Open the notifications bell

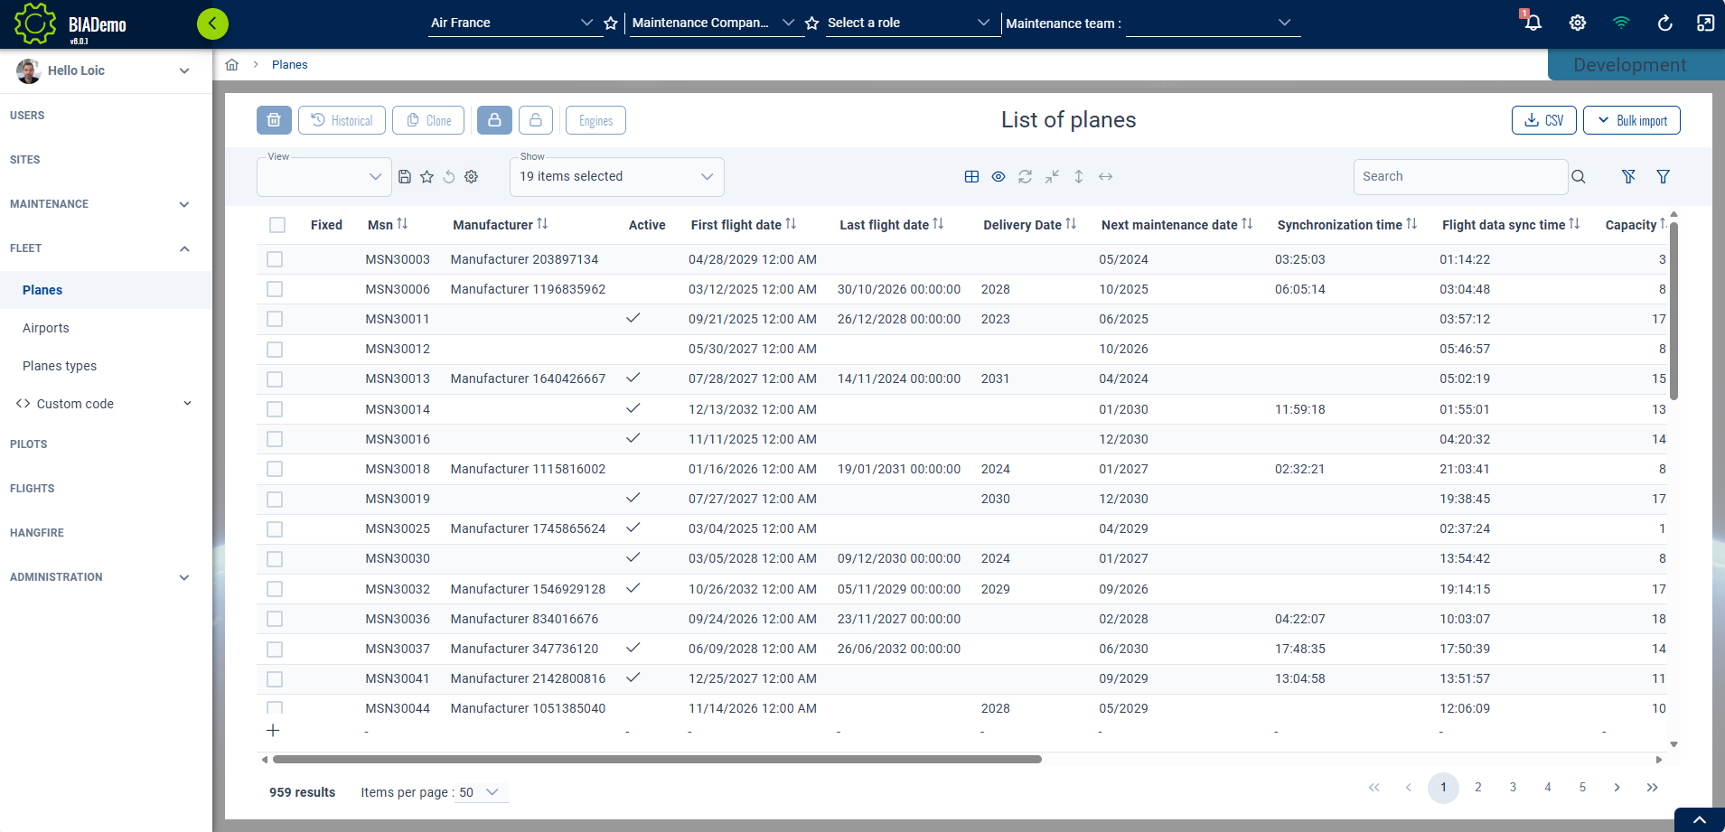click(1533, 23)
